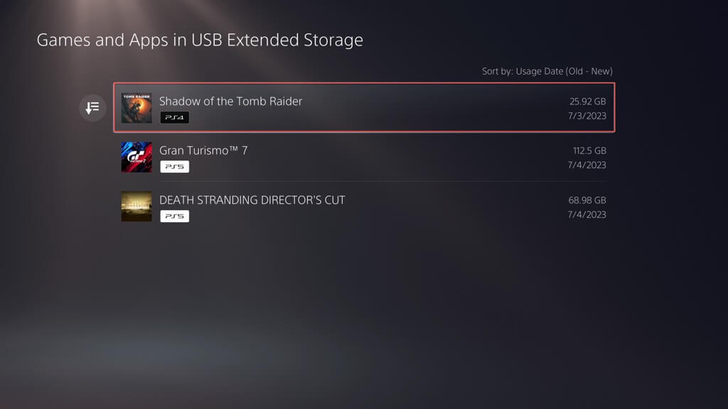This screenshot has width=728, height=409.
Task: Click the PS5 badge under Gran Turismo 7
Action: coord(174,167)
